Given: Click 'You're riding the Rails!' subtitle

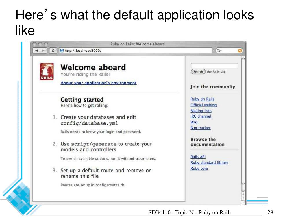Looking at the screenshot, I should click(85, 74).
